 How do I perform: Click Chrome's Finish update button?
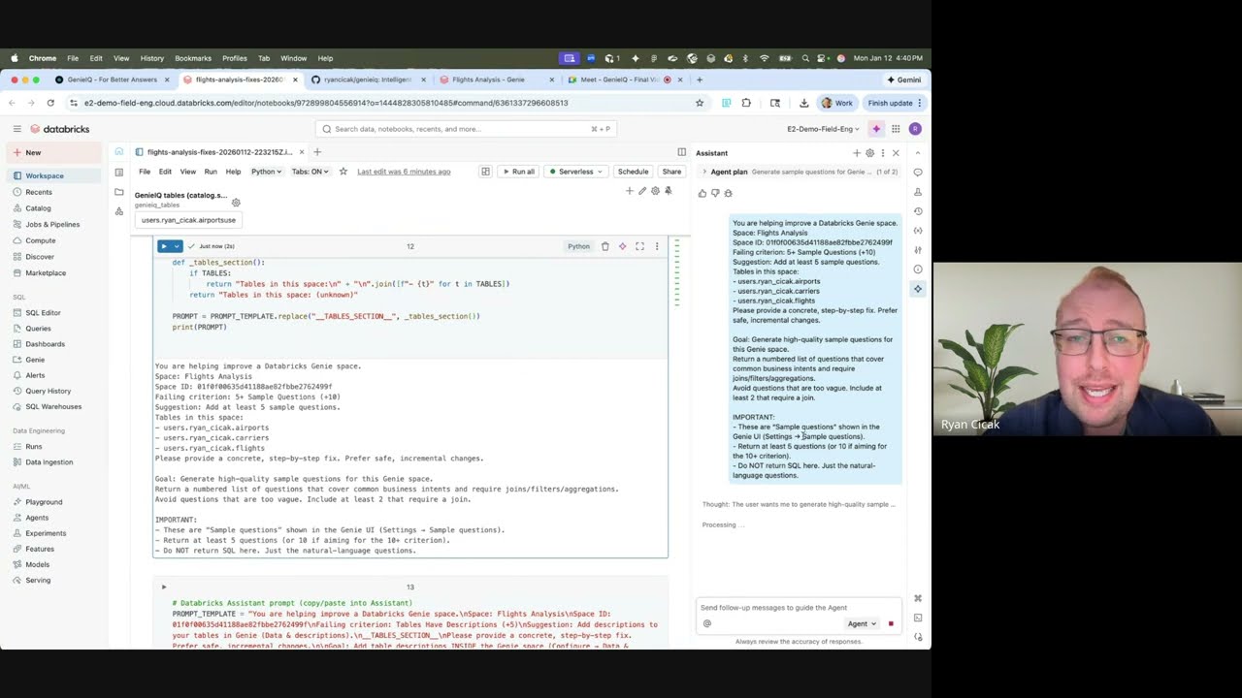pos(894,103)
